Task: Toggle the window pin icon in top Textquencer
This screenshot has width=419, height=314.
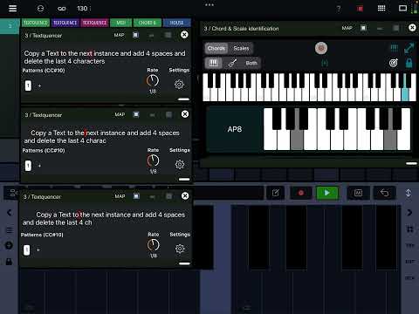Action: [x=135, y=35]
